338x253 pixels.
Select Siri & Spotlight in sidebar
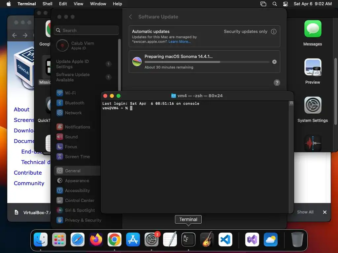pyautogui.click(x=76, y=211)
